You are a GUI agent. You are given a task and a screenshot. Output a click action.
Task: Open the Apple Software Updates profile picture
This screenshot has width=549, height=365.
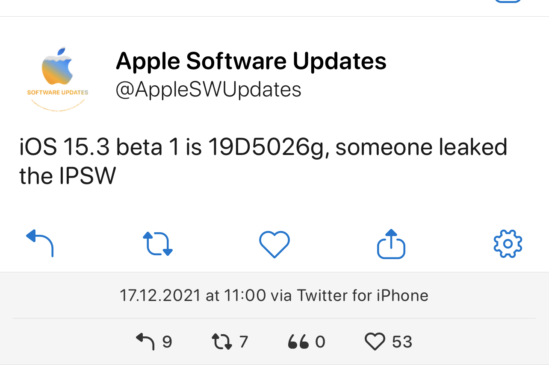click(58, 79)
